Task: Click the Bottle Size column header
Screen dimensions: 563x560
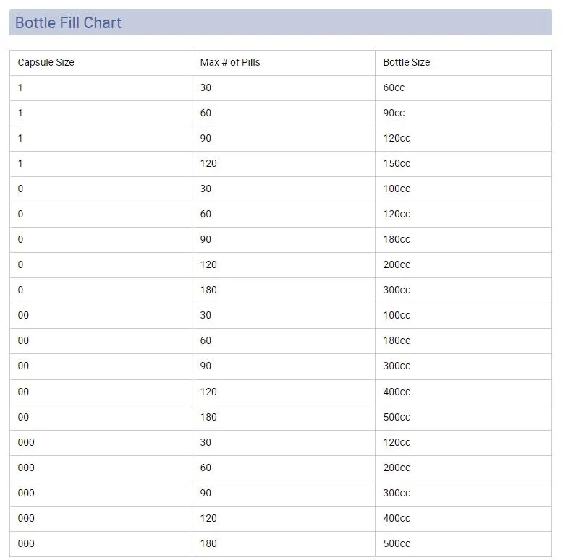Action: [x=407, y=62]
